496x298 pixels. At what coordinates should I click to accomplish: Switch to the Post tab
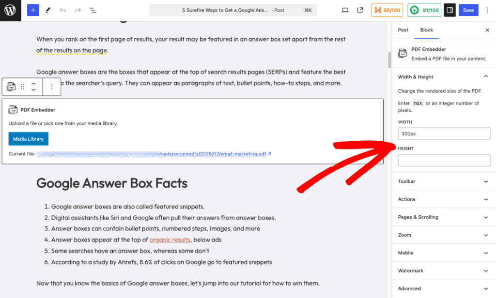point(403,30)
